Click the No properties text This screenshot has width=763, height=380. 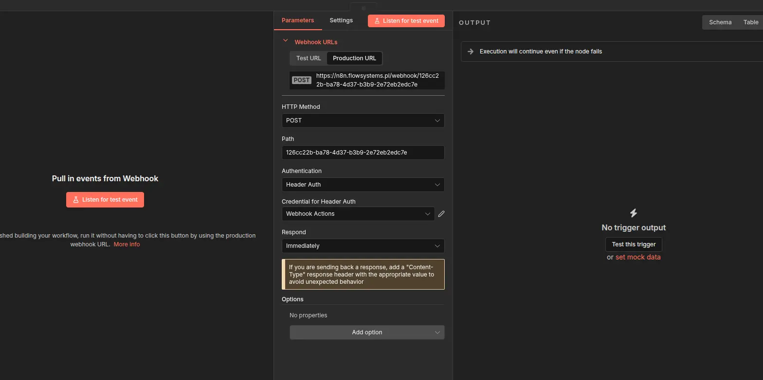308,315
